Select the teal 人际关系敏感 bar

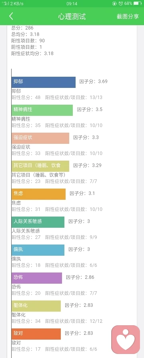[38, 222]
